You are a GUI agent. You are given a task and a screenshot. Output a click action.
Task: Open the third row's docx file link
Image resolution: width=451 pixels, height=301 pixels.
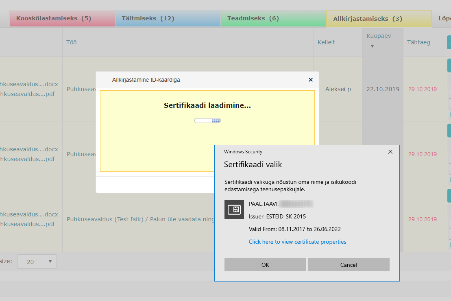click(29, 214)
